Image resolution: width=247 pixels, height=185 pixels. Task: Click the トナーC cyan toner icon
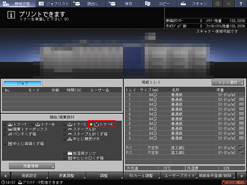click(70, 124)
